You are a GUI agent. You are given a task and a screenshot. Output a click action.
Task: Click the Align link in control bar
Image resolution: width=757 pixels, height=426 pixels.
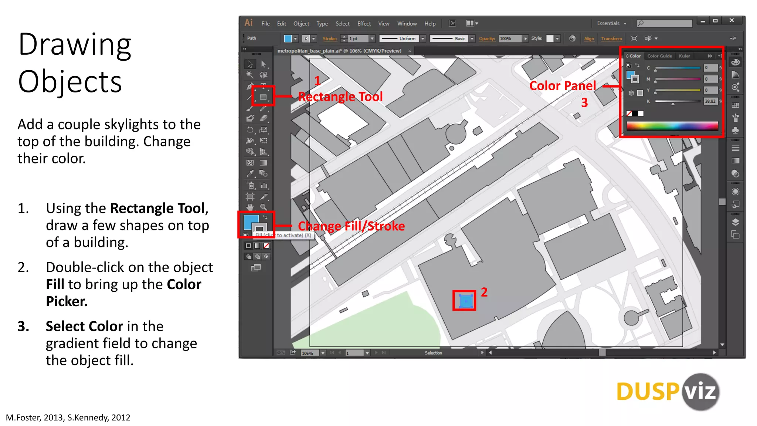(589, 38)
